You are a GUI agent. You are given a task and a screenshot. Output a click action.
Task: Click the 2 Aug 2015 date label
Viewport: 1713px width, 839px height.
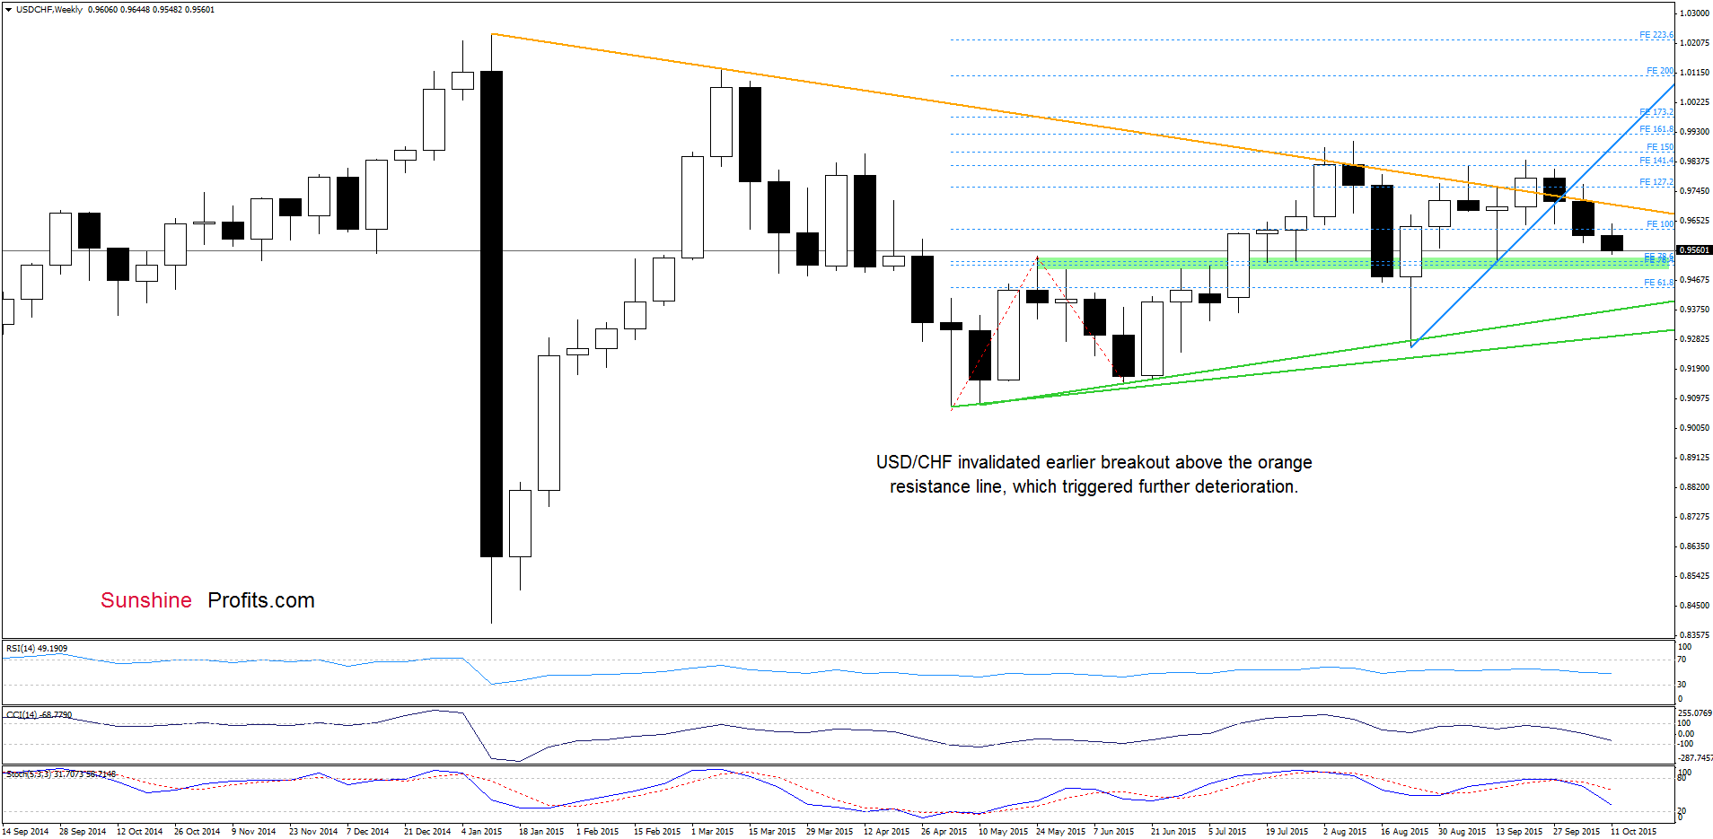(x=1345, y=831)
